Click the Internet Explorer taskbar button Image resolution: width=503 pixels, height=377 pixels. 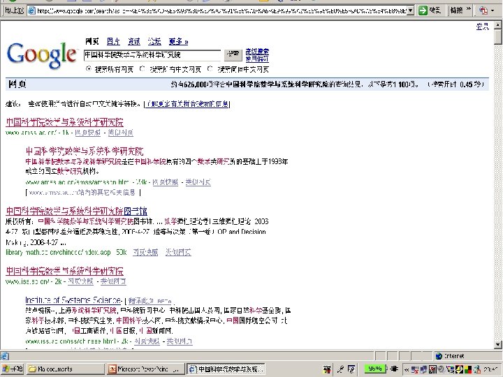226,369
